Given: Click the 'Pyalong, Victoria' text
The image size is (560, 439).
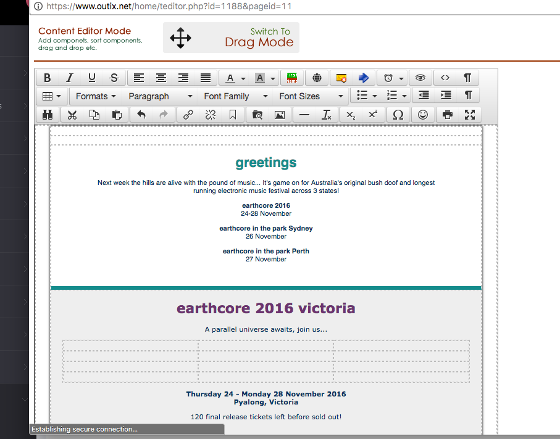Looking at the screenshot, I should tap(266, 402).
